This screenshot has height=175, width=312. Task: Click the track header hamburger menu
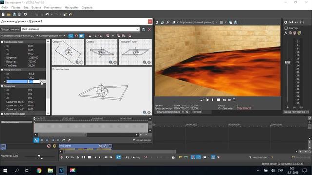[3, 147]
